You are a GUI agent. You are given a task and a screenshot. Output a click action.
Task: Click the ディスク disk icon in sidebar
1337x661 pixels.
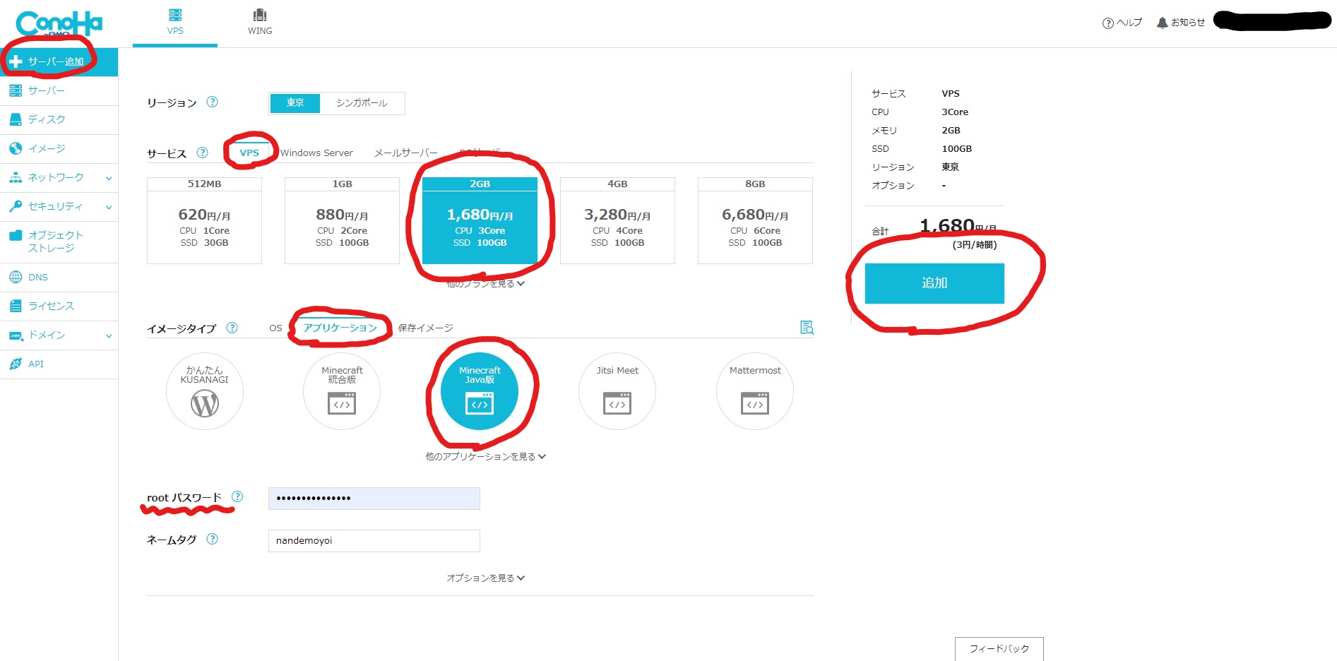pos(16,119)
